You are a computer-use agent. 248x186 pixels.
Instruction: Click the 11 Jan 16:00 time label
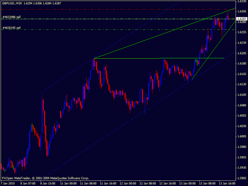108,184
